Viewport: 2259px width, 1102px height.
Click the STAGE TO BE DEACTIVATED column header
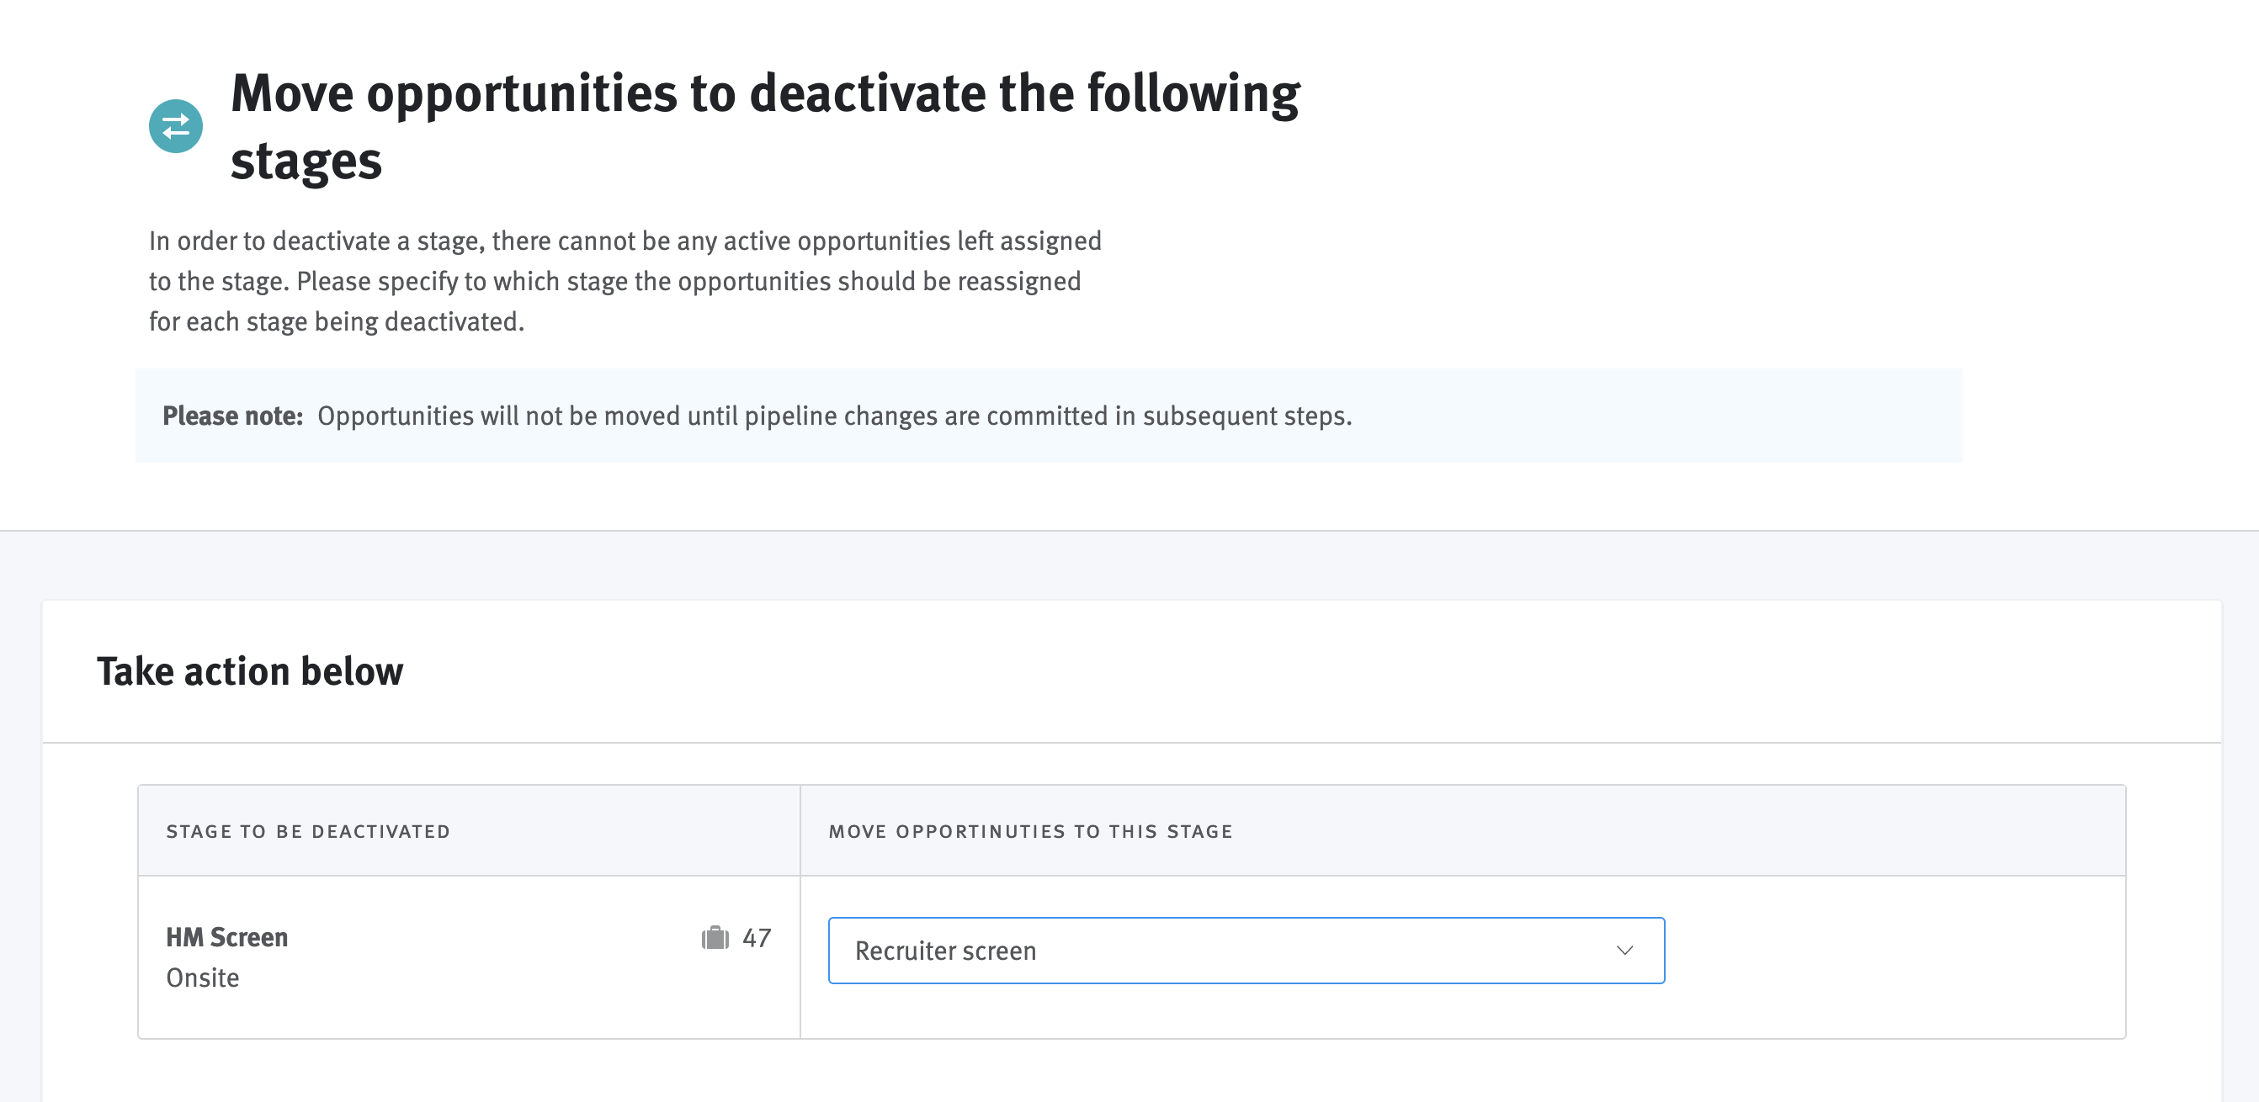pyautogui.click(x=309, y=831)
